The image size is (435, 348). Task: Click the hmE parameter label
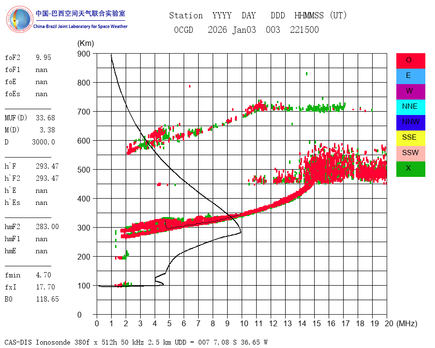point(11,251)
